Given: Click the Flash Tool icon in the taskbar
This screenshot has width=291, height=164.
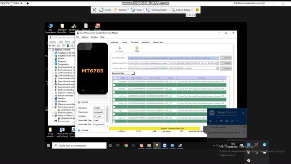Looking at the screenshot, I should tap(157, 145).
